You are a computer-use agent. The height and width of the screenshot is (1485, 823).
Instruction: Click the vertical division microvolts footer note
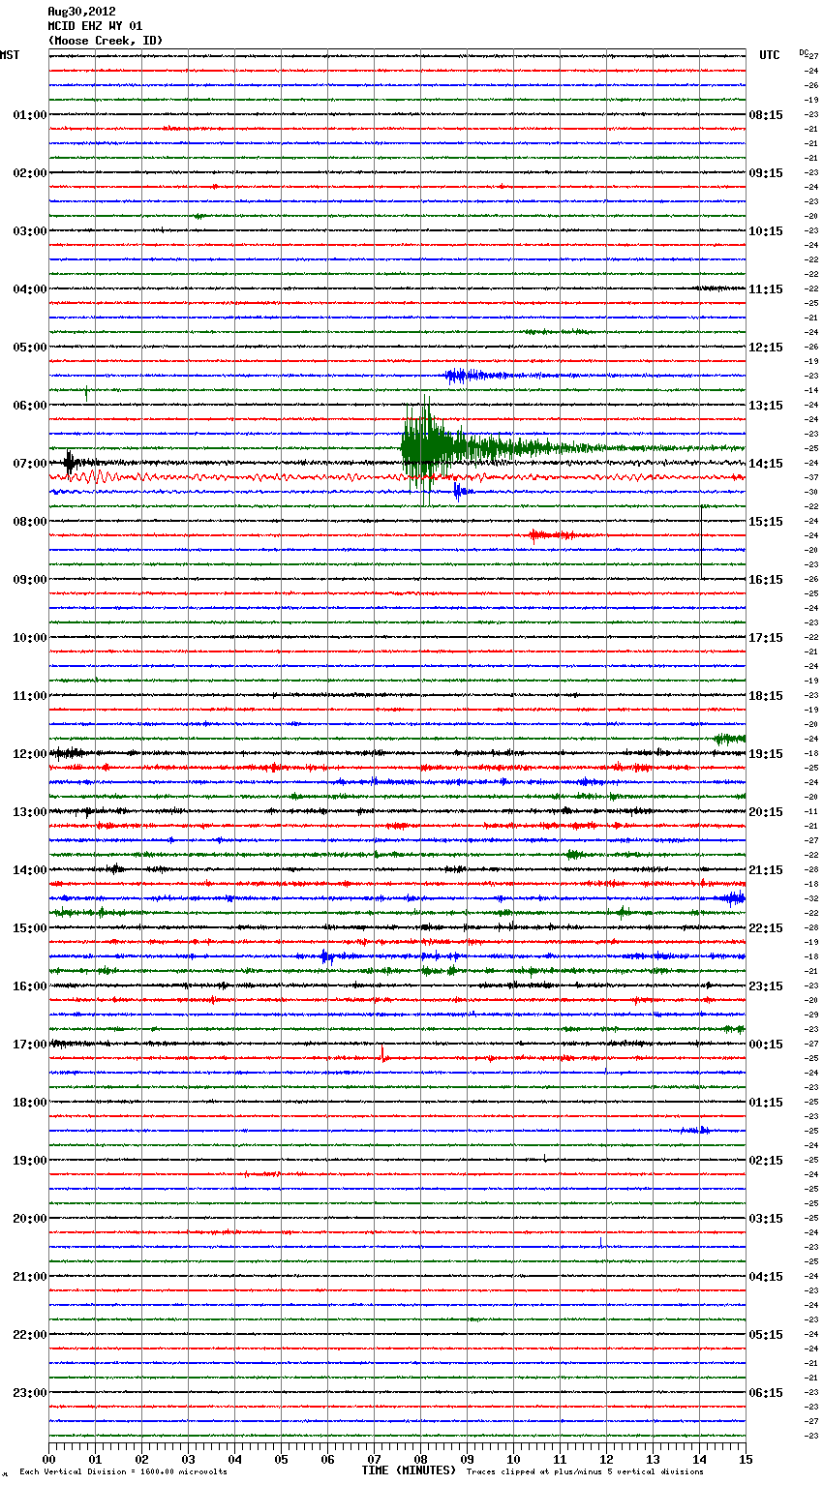pos(123,1472)
